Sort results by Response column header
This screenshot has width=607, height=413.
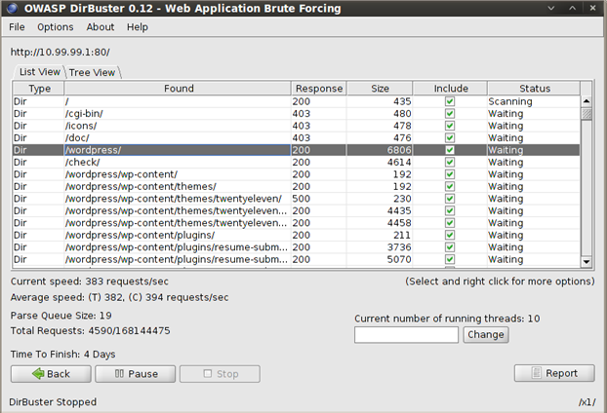click(319, 89)
